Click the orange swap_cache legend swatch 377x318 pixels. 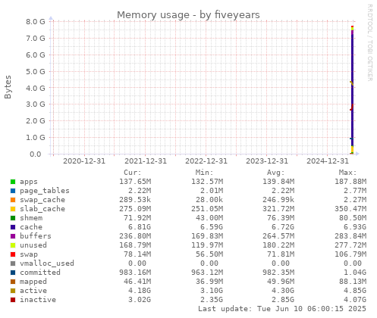click(13, 200)
